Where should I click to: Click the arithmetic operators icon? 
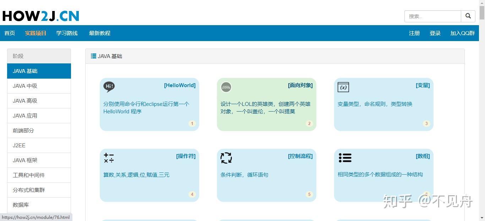pyautogui.click(x=109, y=158)
